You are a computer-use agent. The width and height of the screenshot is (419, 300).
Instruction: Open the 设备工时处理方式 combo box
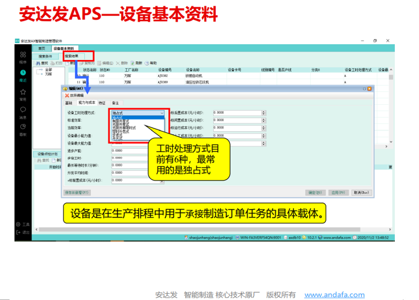pyautogui.click(x=137, y=113)
